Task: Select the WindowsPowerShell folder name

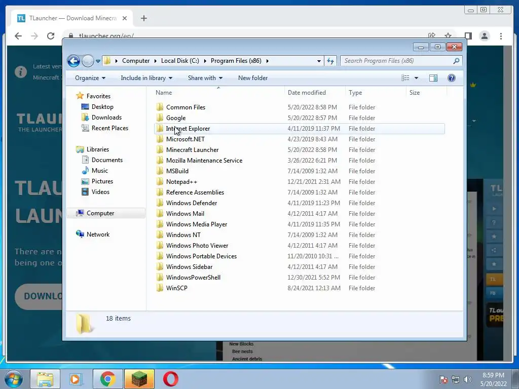Action: (193, 278)
